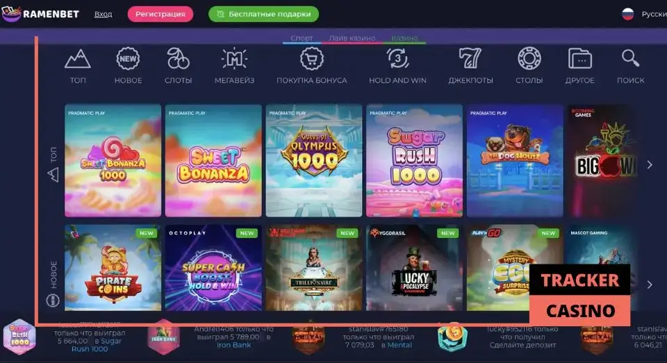Follow the Вход login link
Image resolution: width=667 pixels, height=363 pixels.
point(104,14)
